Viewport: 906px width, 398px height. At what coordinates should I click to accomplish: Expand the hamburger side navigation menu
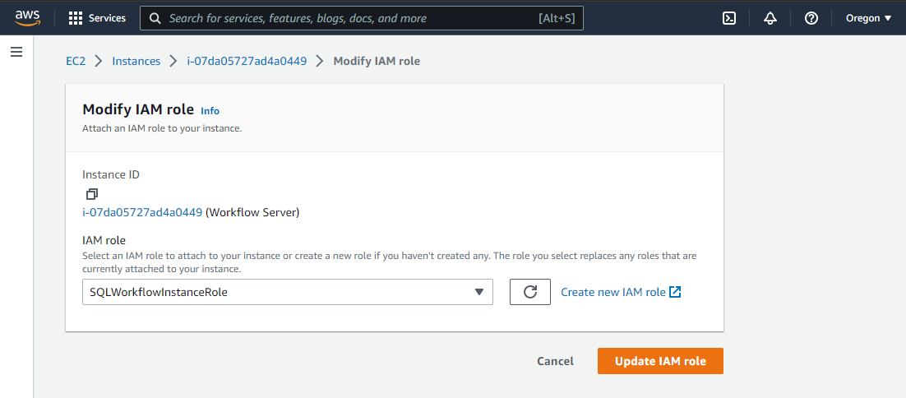(16, 52)
